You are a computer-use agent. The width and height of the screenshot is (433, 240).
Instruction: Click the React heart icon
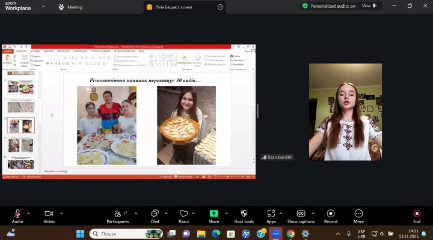pyautogui.click(x=183, y=214)
